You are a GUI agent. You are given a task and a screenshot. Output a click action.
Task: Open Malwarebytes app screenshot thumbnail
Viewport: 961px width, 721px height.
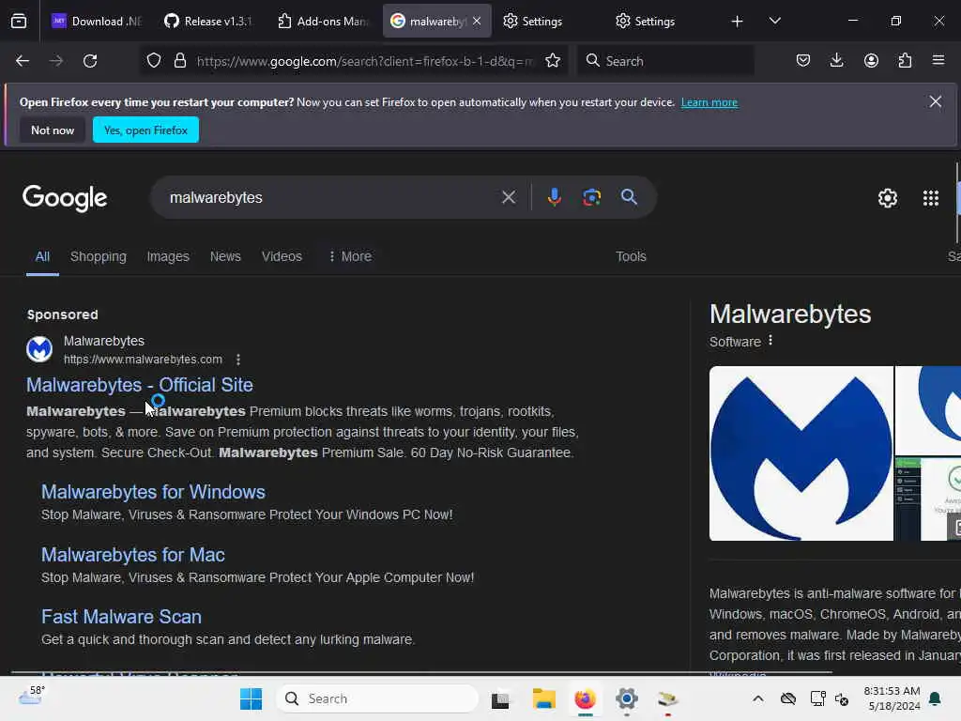(x=928, y=499)
